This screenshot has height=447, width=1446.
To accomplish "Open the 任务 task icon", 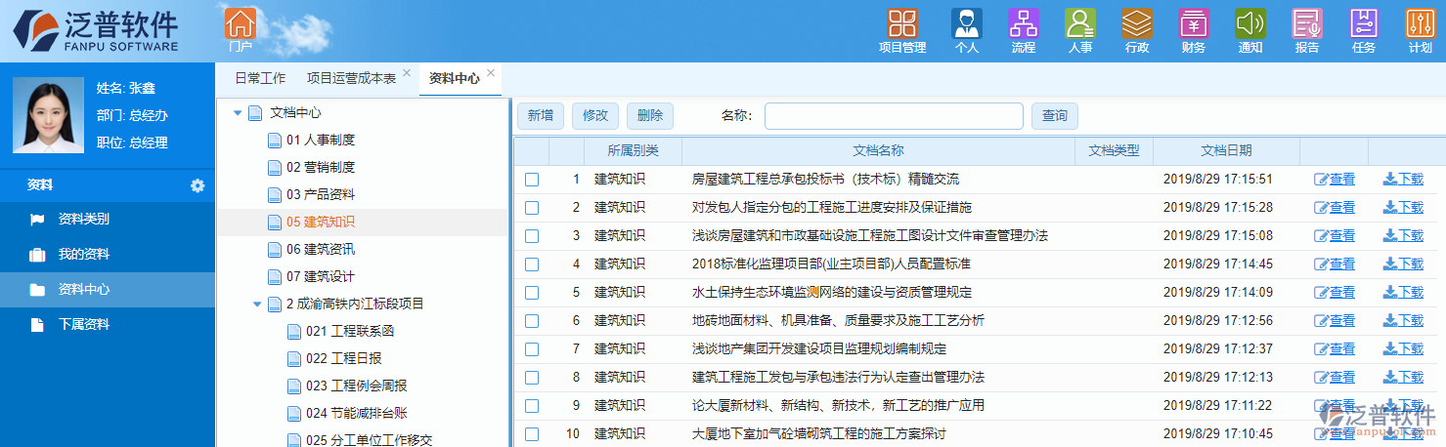I will 1364,23.
